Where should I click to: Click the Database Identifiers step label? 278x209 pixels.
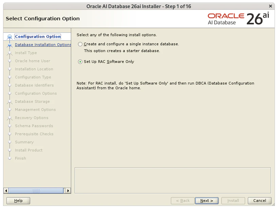[x=34, y=85]
